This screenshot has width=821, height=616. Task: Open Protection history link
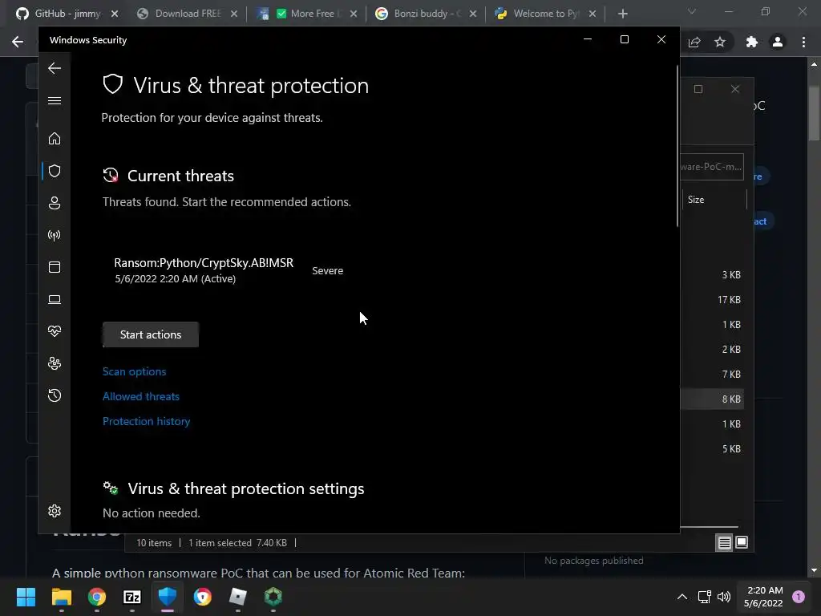(x=146, y=421)
